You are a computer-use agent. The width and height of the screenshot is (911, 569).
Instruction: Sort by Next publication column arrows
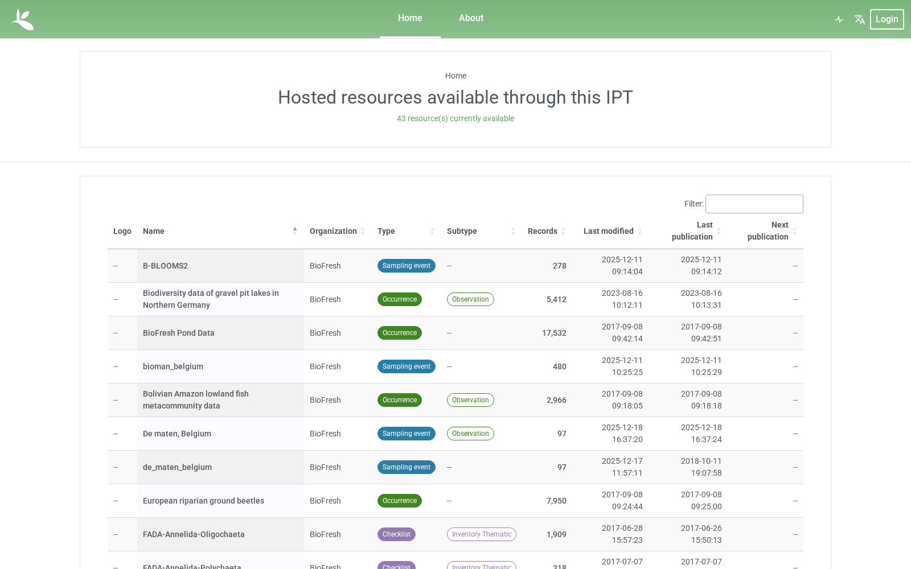tap(794, 231)
